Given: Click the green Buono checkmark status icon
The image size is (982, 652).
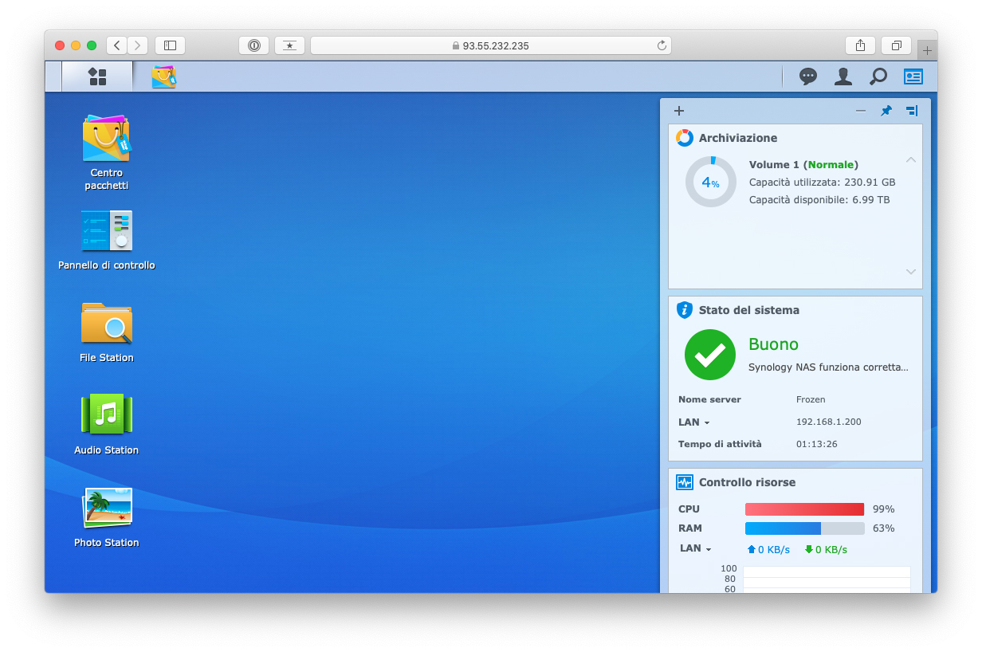Looking at the screenshot, I should pos(710,355).
